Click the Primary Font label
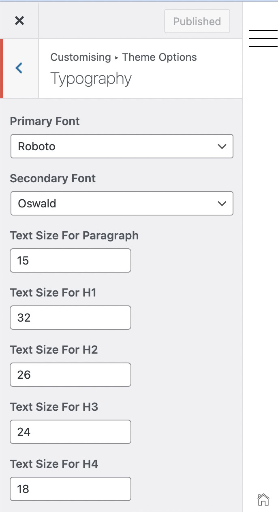The image size is (278, 512). pyautogui.click(x=45, y=121)
